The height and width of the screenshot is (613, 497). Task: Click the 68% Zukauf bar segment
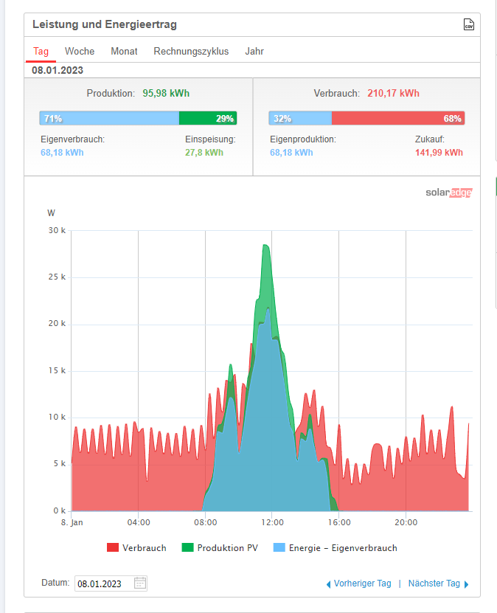[398, 118]
